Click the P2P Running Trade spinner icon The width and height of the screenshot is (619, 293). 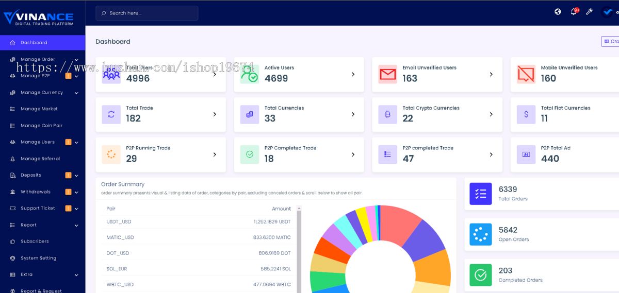pos(111,154)
